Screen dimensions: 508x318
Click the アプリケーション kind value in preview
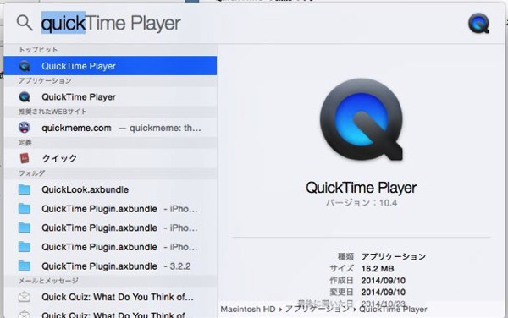click(x=394, y=256)
